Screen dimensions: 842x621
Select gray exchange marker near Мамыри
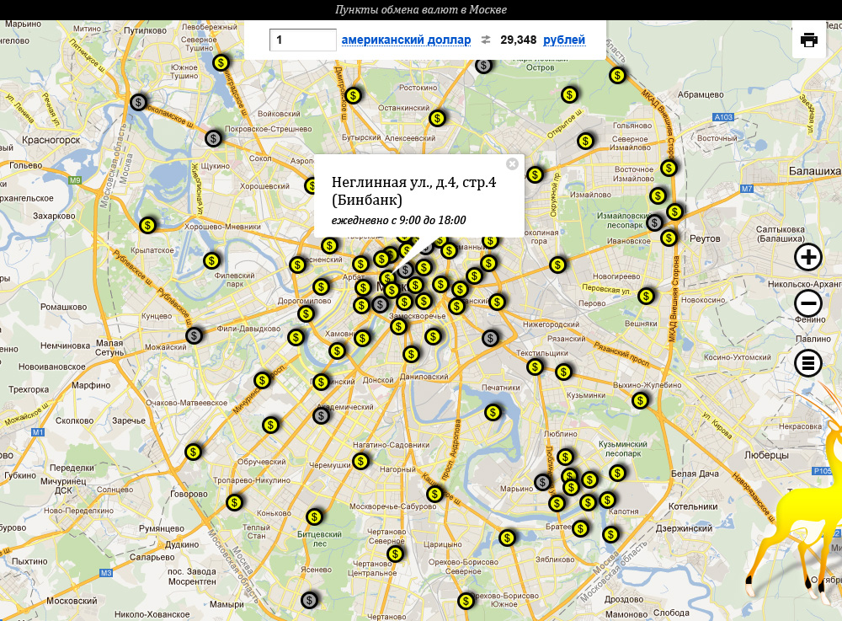coord(309,600)
